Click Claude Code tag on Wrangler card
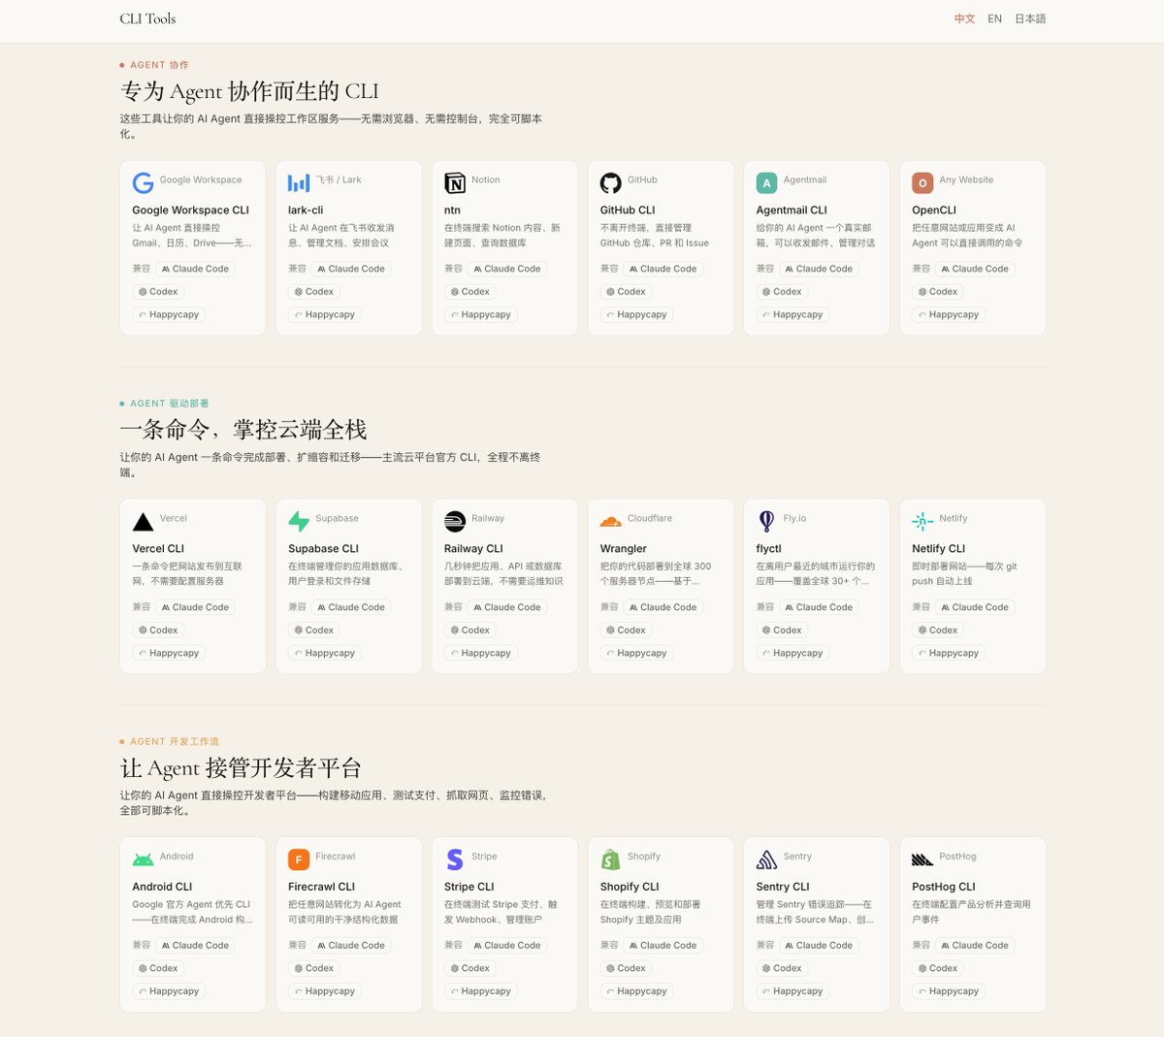 663,607
